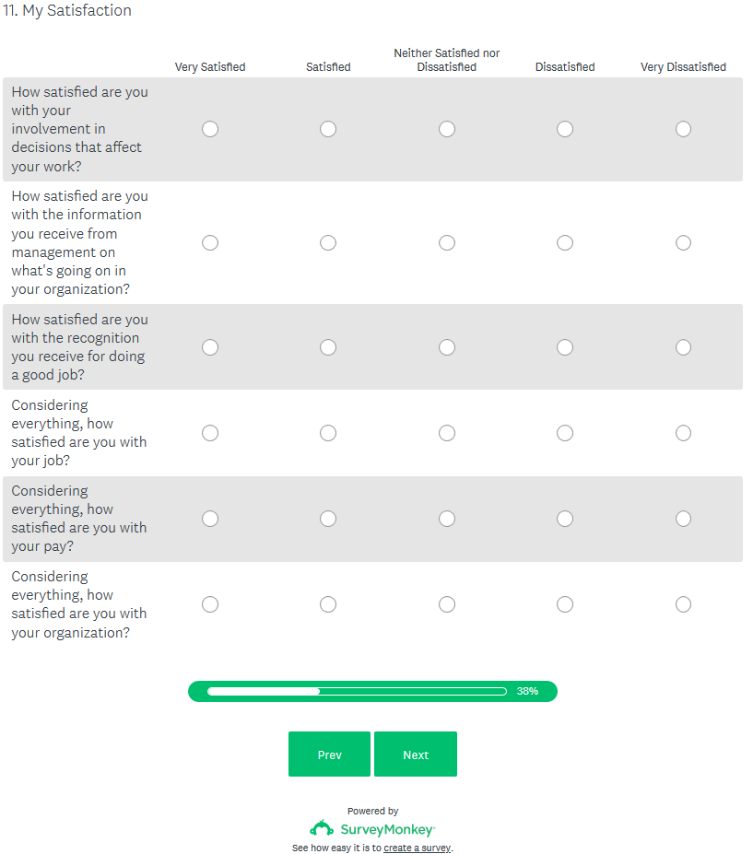Select Neither for information from management
This screenshot has height=854, width=753.
(447, 242)
